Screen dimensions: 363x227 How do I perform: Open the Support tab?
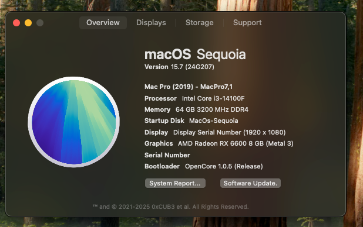[x=247, y=23]
